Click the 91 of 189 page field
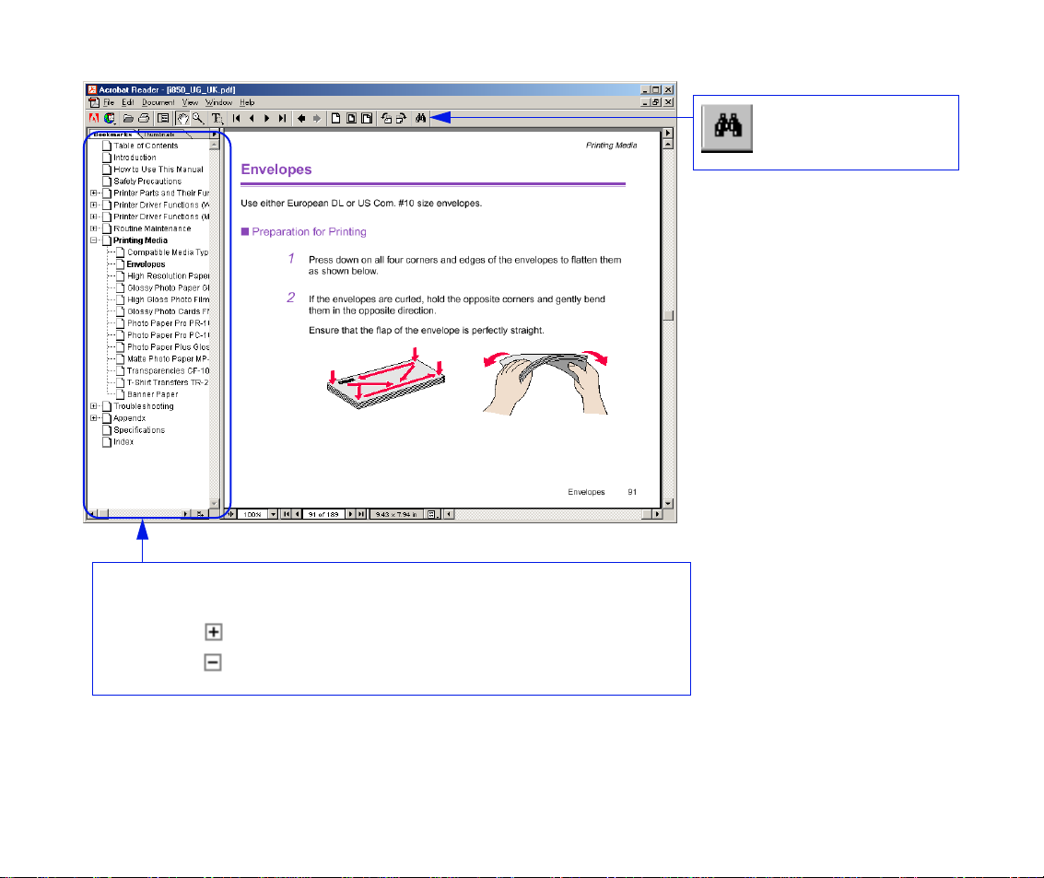Image resolution: width=1044 pixels, height=878 pixels. click(323, 515)
